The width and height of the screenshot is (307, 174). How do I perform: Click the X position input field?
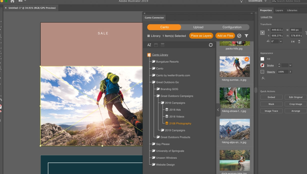click(x=277, y=30)
